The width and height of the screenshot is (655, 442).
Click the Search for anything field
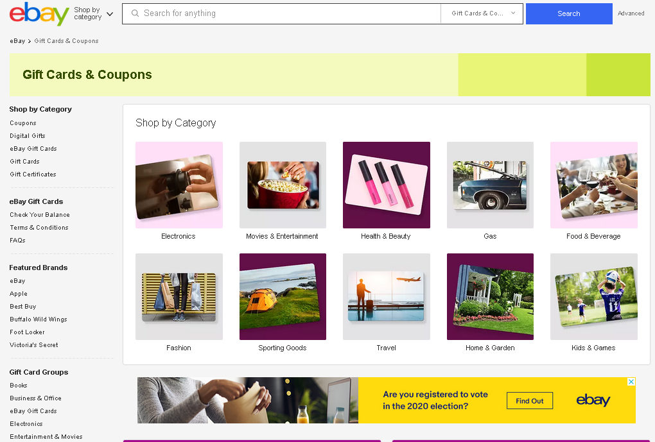(281, 13)
